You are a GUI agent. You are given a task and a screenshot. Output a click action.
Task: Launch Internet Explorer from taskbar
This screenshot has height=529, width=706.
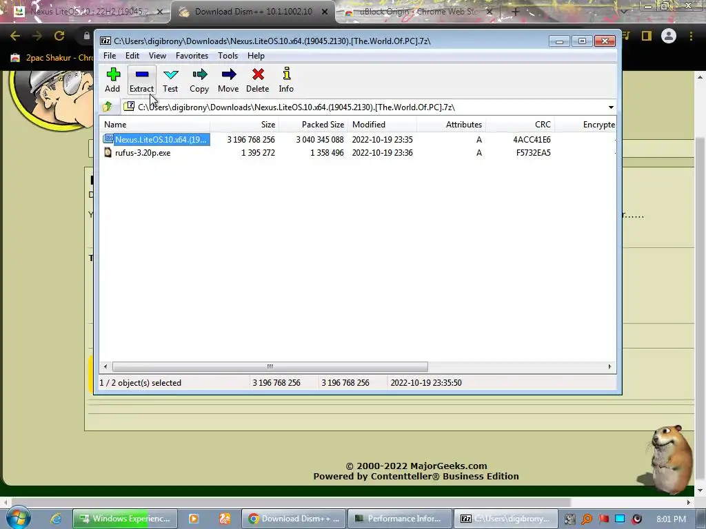(x=56, y=519)
